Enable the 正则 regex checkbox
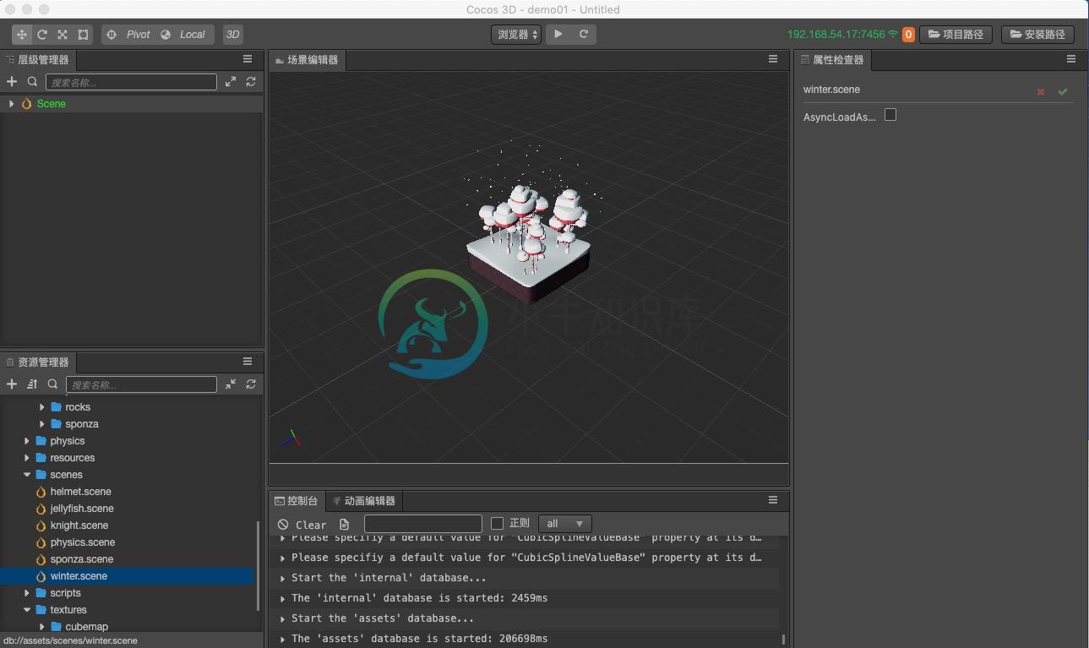This screenshot has height=648, width=1089. click(x=497, y=524)
